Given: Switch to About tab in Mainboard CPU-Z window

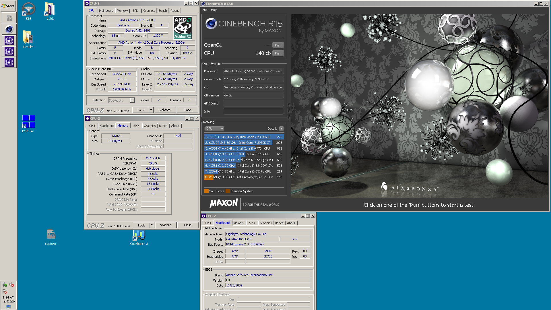Looking at the screenshot, I should pyautogui.click(x=291, y=223).
